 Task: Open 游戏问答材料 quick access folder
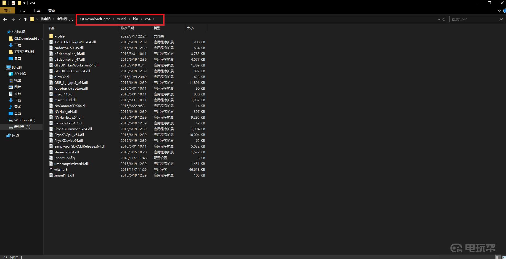[x=24, y=52]
